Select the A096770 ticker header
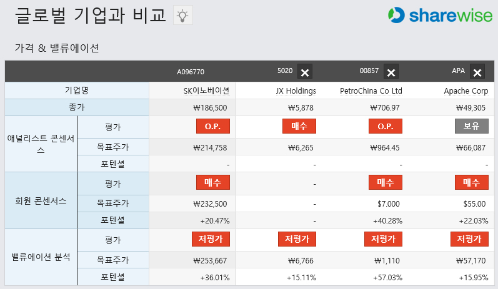 coord(191,72)
